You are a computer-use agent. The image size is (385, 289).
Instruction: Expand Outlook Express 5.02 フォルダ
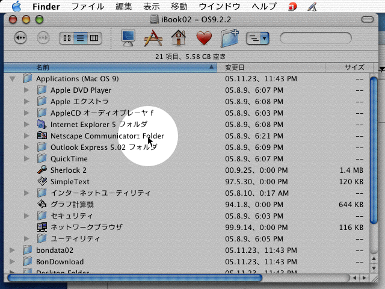click(x=26, y=147)
